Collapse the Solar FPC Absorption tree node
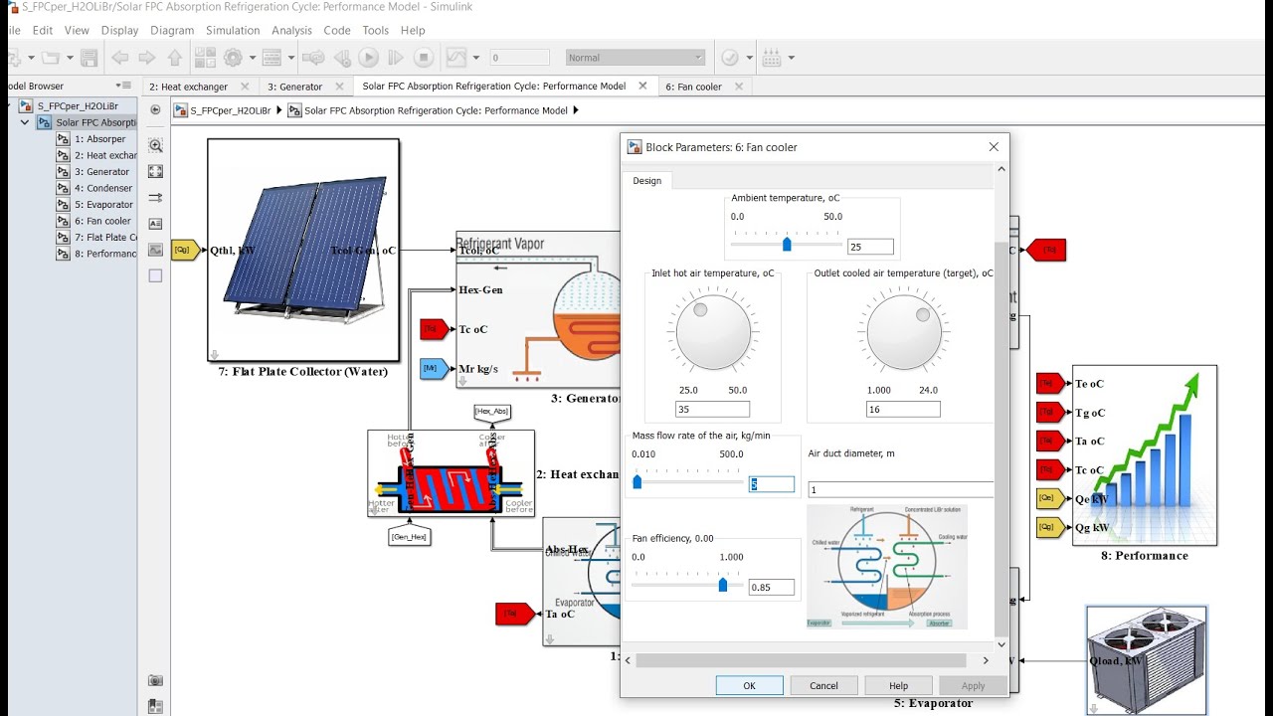The height and width of the screenshot is (716, 1273). coord(25,122)
